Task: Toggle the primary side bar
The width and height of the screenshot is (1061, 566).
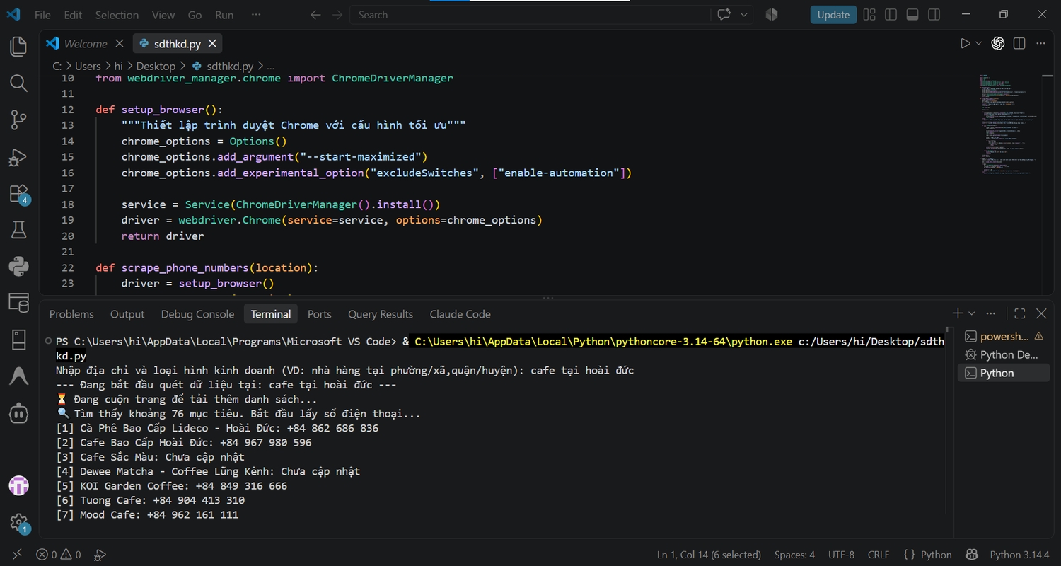Action: [x=891, y=14]
